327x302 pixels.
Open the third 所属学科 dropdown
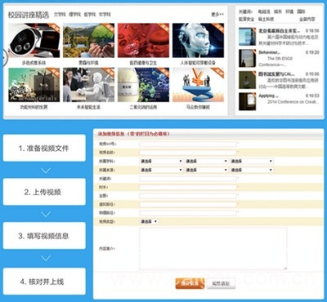point(251,162)
